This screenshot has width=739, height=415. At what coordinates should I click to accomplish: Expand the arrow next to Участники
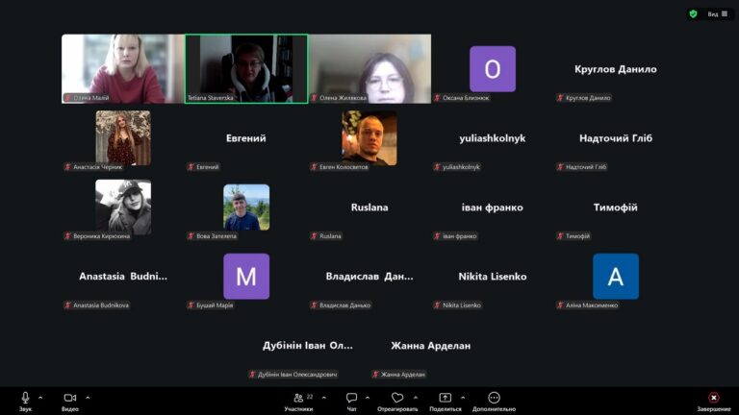pyautogui.click(x=323, y=397)
